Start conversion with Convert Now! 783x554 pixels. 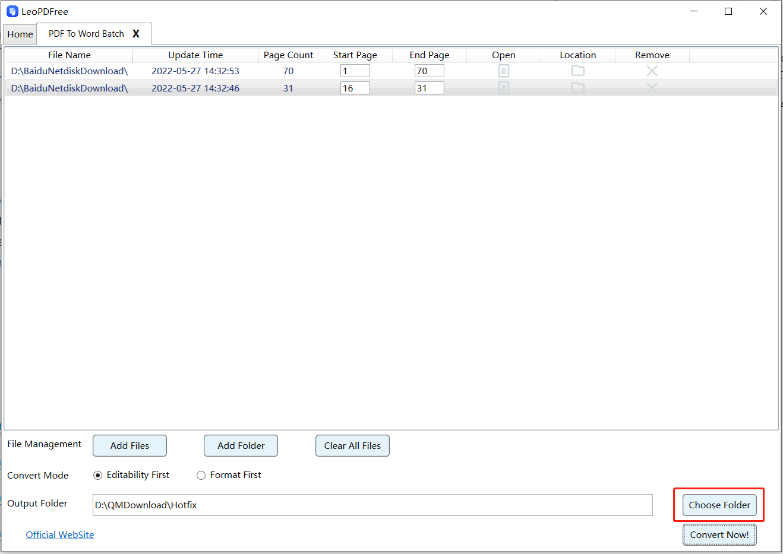point(719,535)
